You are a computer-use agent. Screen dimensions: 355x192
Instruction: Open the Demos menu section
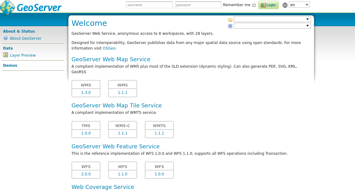click(x=10, y=65)
